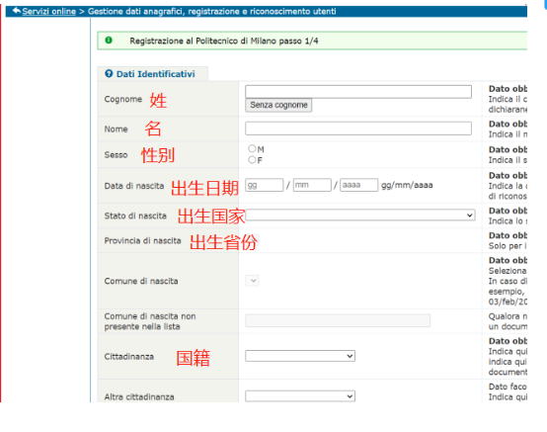Select the F radio button for Sesso
The width and height of the screenshot is (547, 432).
(252, 160)
